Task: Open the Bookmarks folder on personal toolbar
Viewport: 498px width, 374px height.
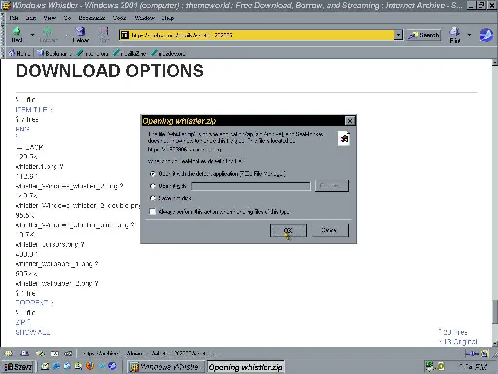Action: 54,53
